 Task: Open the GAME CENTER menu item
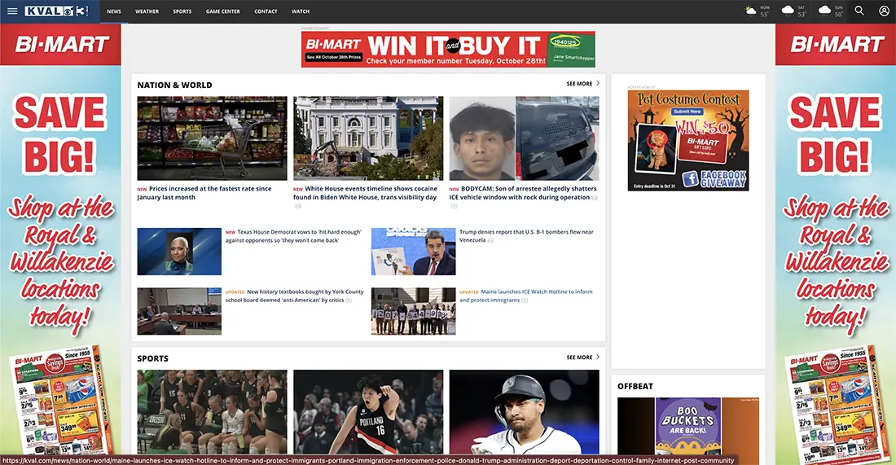coord(223,11)
